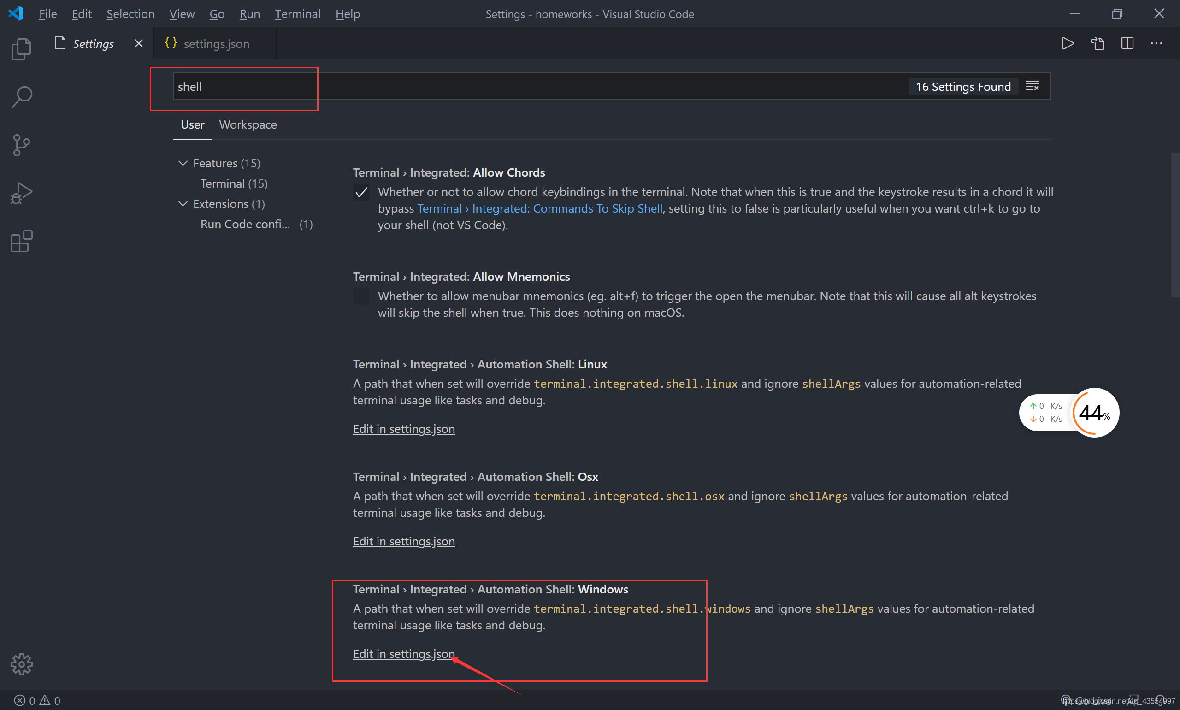This screenshot has width=1180, height=710.
Task: Open the More Actions ellipsis menu
Action: pyautogui.click(x=1156, y=43)
